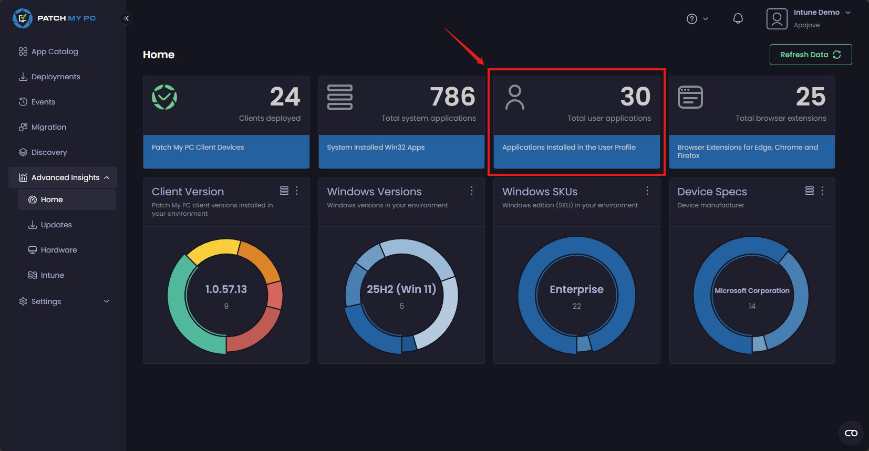Image resolution: width=869 pixels, height=451 pixels.
Task: Open Device Specs card kebab menu
Action: 822,191
